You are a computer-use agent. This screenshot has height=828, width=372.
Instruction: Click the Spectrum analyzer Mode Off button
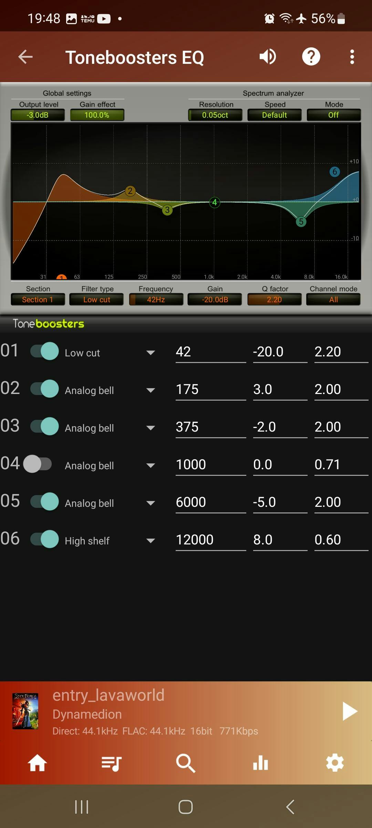[333, 115]
